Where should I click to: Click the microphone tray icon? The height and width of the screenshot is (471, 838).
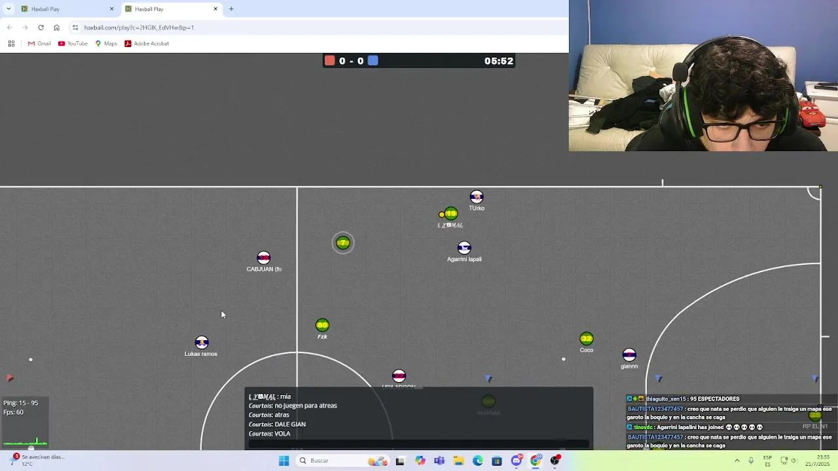point(751,461)
